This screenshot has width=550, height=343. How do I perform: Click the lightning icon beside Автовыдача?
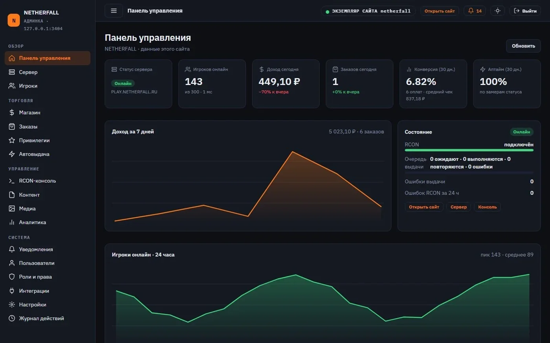(x=12, y=154)
